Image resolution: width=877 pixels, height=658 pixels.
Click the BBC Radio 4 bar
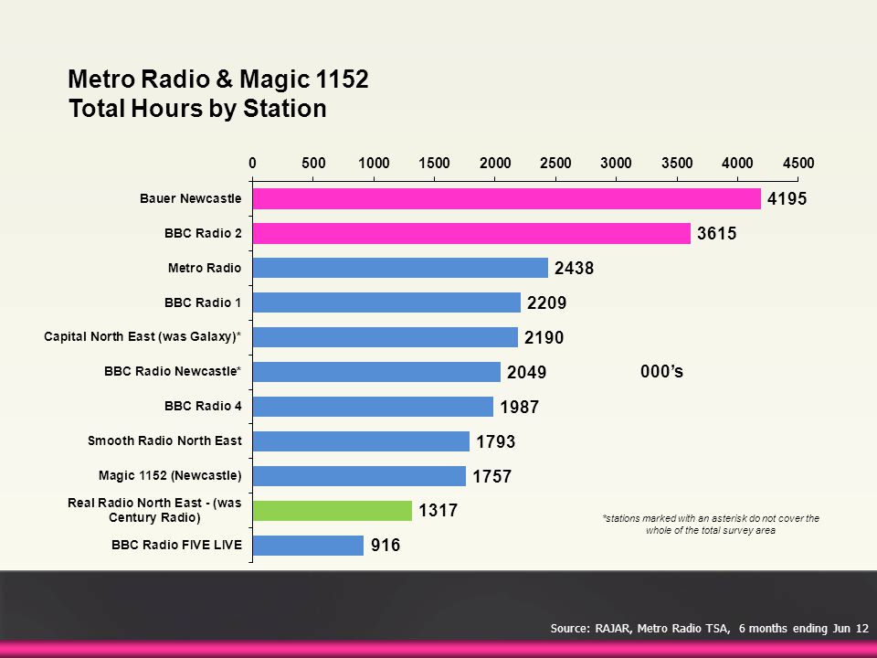pyautogui.click(x=373, y=407)
